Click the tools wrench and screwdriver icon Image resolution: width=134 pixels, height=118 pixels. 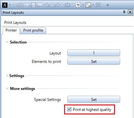pyautogui.click(x=98, y=5)
